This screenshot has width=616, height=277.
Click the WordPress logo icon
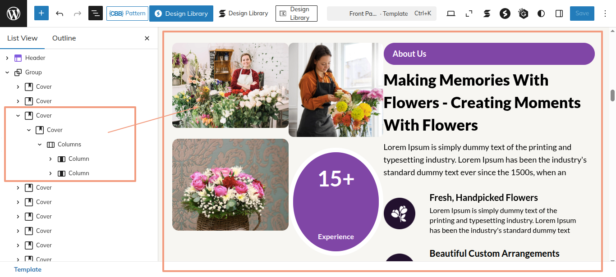click(x=14, y=14)
